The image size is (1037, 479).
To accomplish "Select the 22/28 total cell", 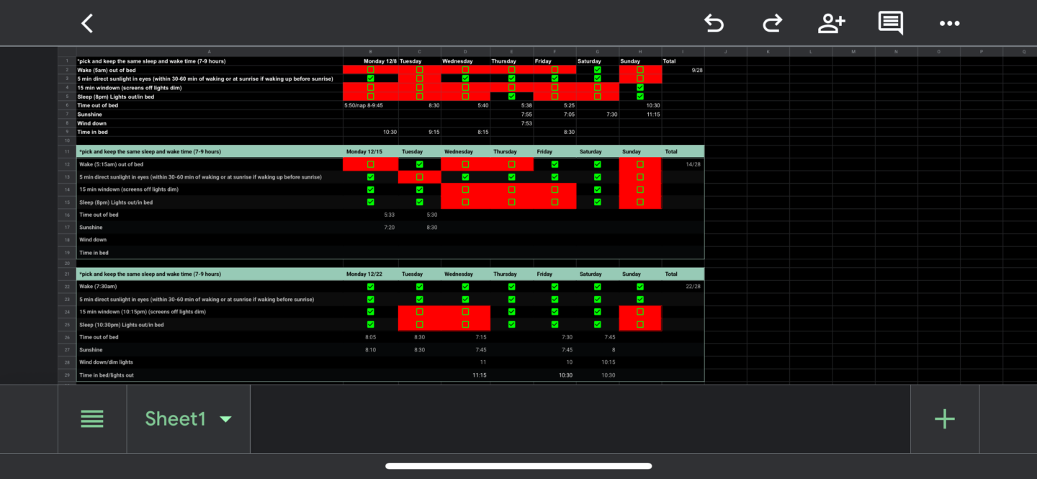I will [683, 286].
